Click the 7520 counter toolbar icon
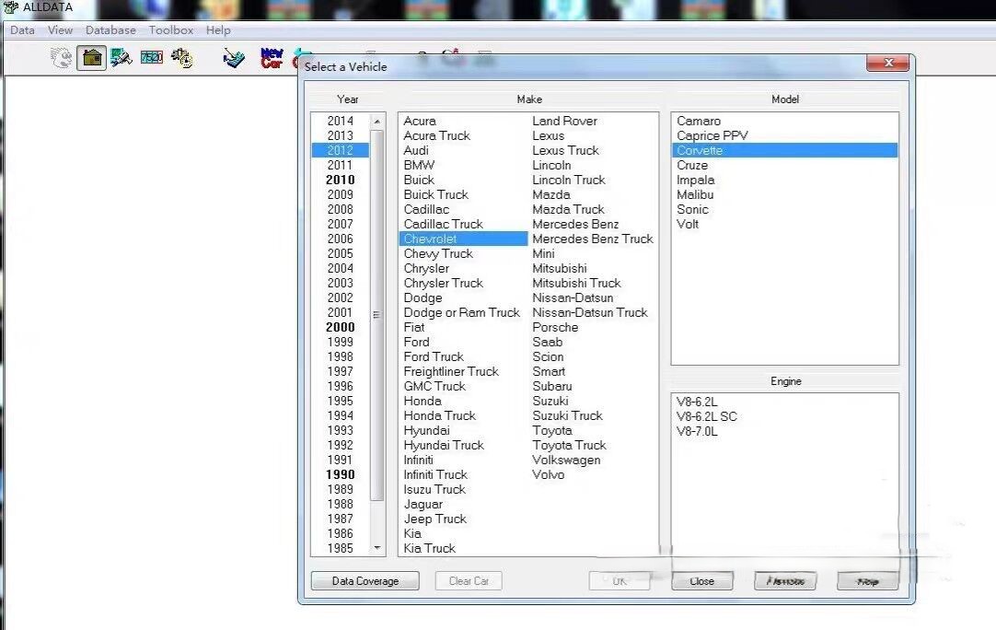The image size is (996, 630). [x=151, y=58]
